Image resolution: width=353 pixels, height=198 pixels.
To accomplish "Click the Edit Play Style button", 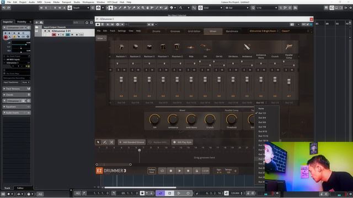I will (x=182, y=142).
